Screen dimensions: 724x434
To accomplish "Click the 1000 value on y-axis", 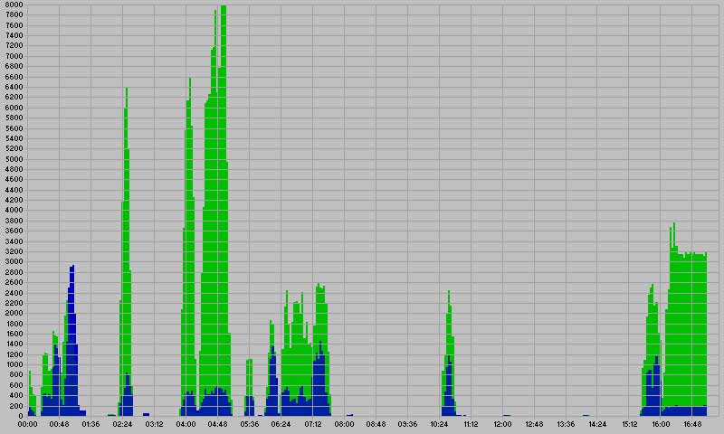I will tap(14, 364).
